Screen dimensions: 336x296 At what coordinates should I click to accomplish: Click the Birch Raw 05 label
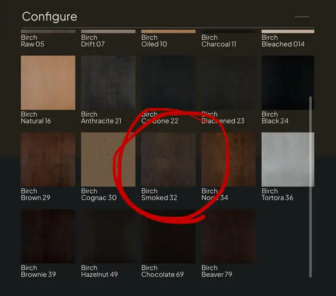coord(33,41)
